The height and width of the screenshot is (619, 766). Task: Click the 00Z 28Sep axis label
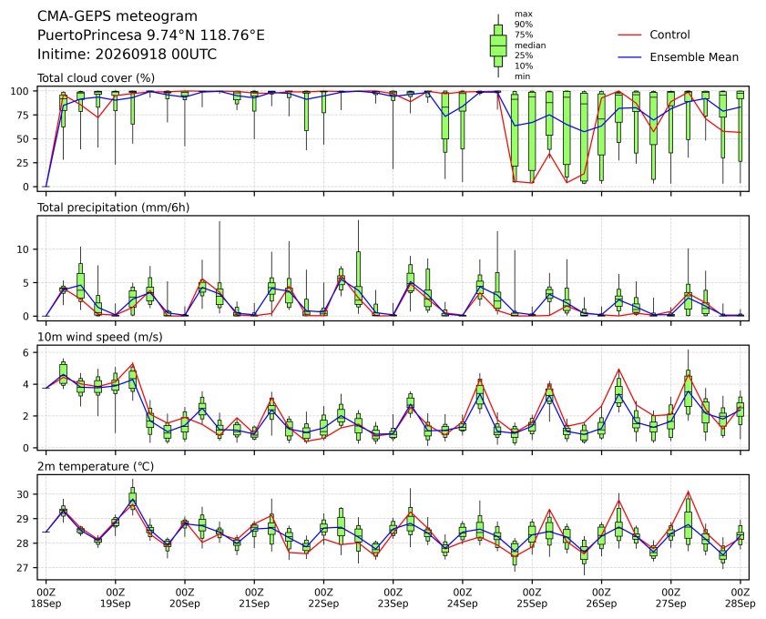(740, 598)
